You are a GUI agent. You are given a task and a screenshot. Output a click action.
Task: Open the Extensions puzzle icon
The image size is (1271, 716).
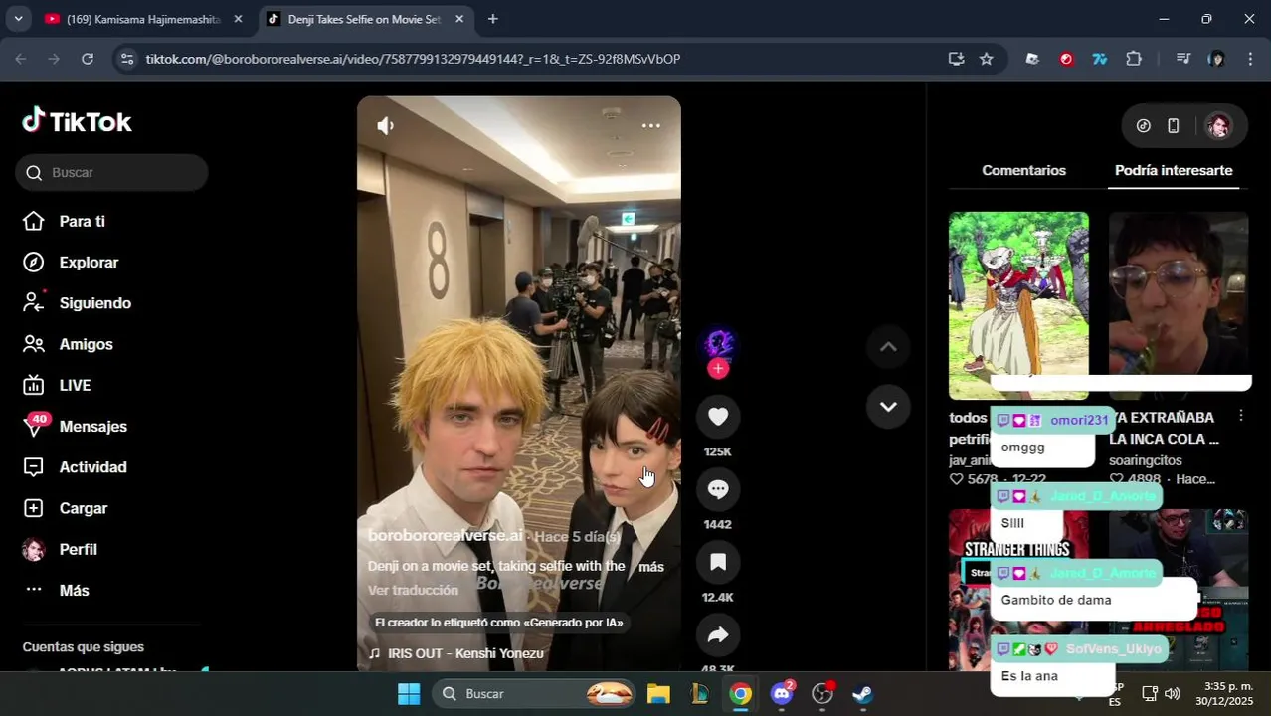tap(1134, 59)
